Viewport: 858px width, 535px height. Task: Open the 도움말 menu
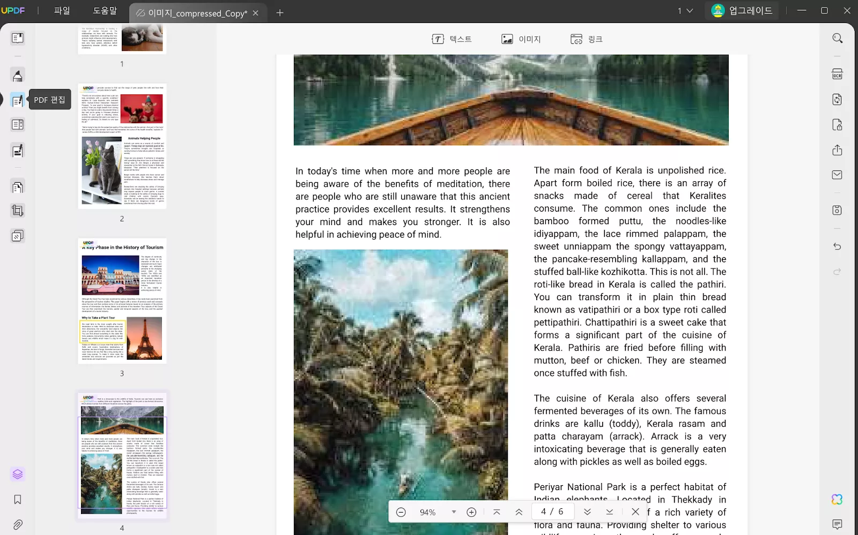point(105,11)
